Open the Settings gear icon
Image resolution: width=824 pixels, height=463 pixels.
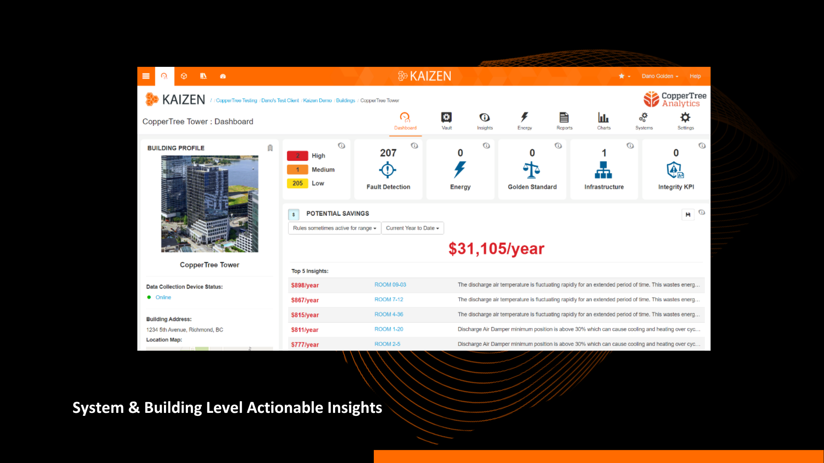click(685, 118)
